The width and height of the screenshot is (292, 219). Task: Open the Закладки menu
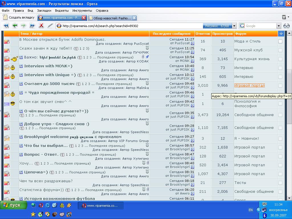point(44,11)
